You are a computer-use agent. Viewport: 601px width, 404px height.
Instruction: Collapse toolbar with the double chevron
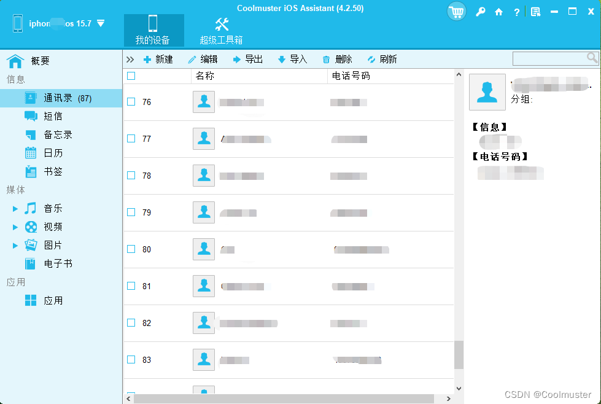(130, 60)
